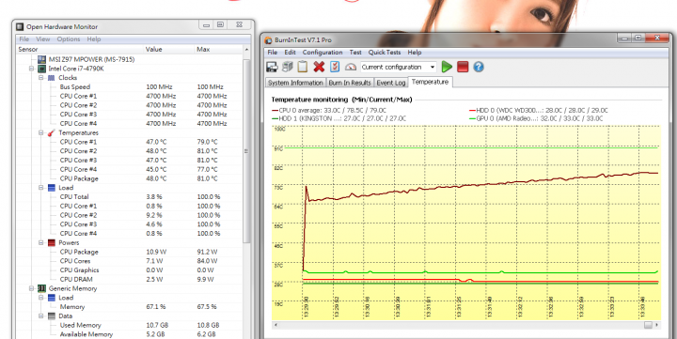Open Open Hardware Monitor Options menu
Image resolution: width=677 pixels, height=339 pixels.
click(69, 39)
